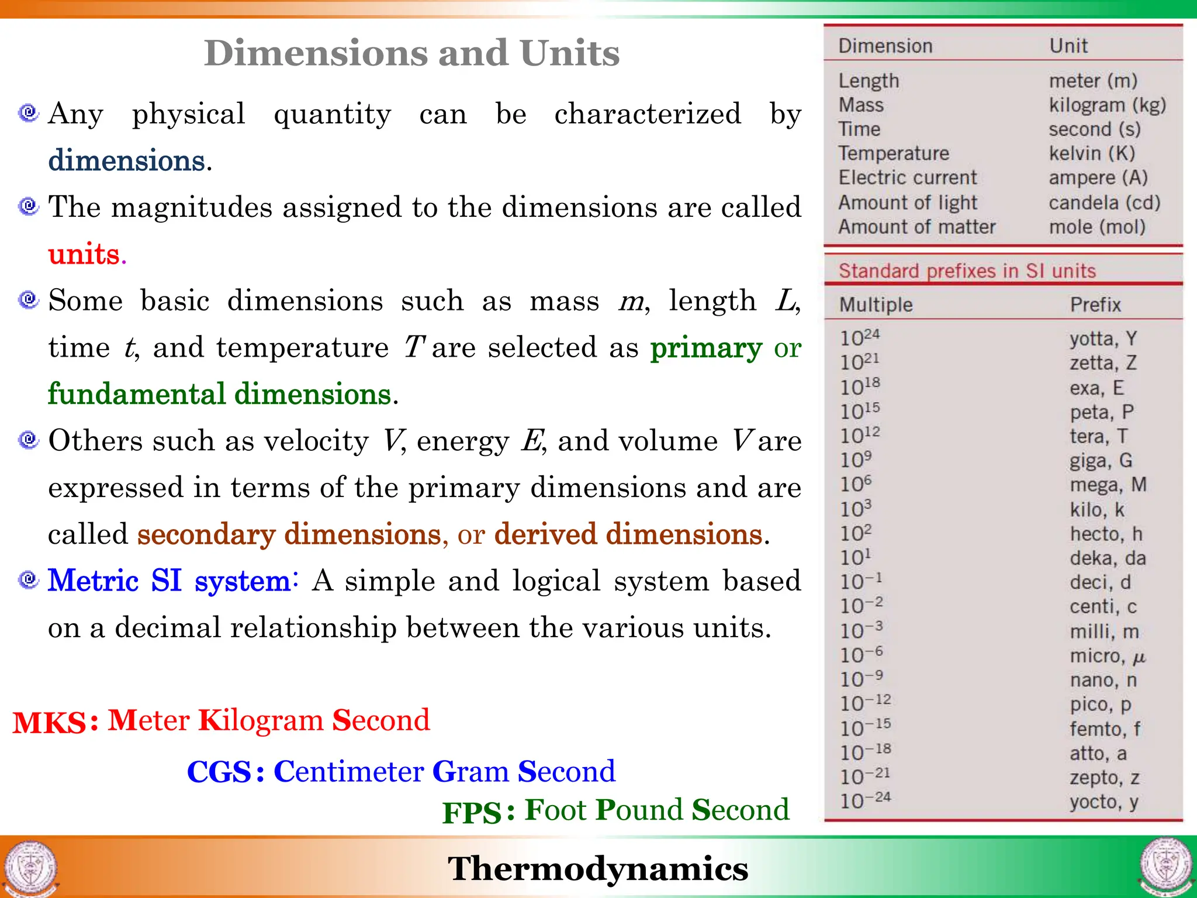The height and width of the screenshot is (898, 1197).
Task: Click the 'Thermodynamics' footer title
Action: 598,869
